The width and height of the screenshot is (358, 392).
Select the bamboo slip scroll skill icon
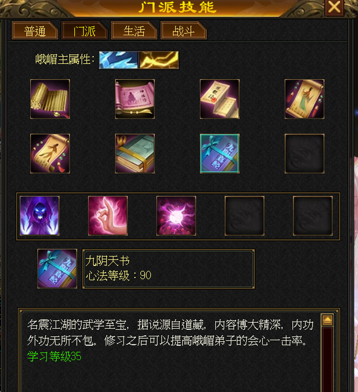point(50,99)
